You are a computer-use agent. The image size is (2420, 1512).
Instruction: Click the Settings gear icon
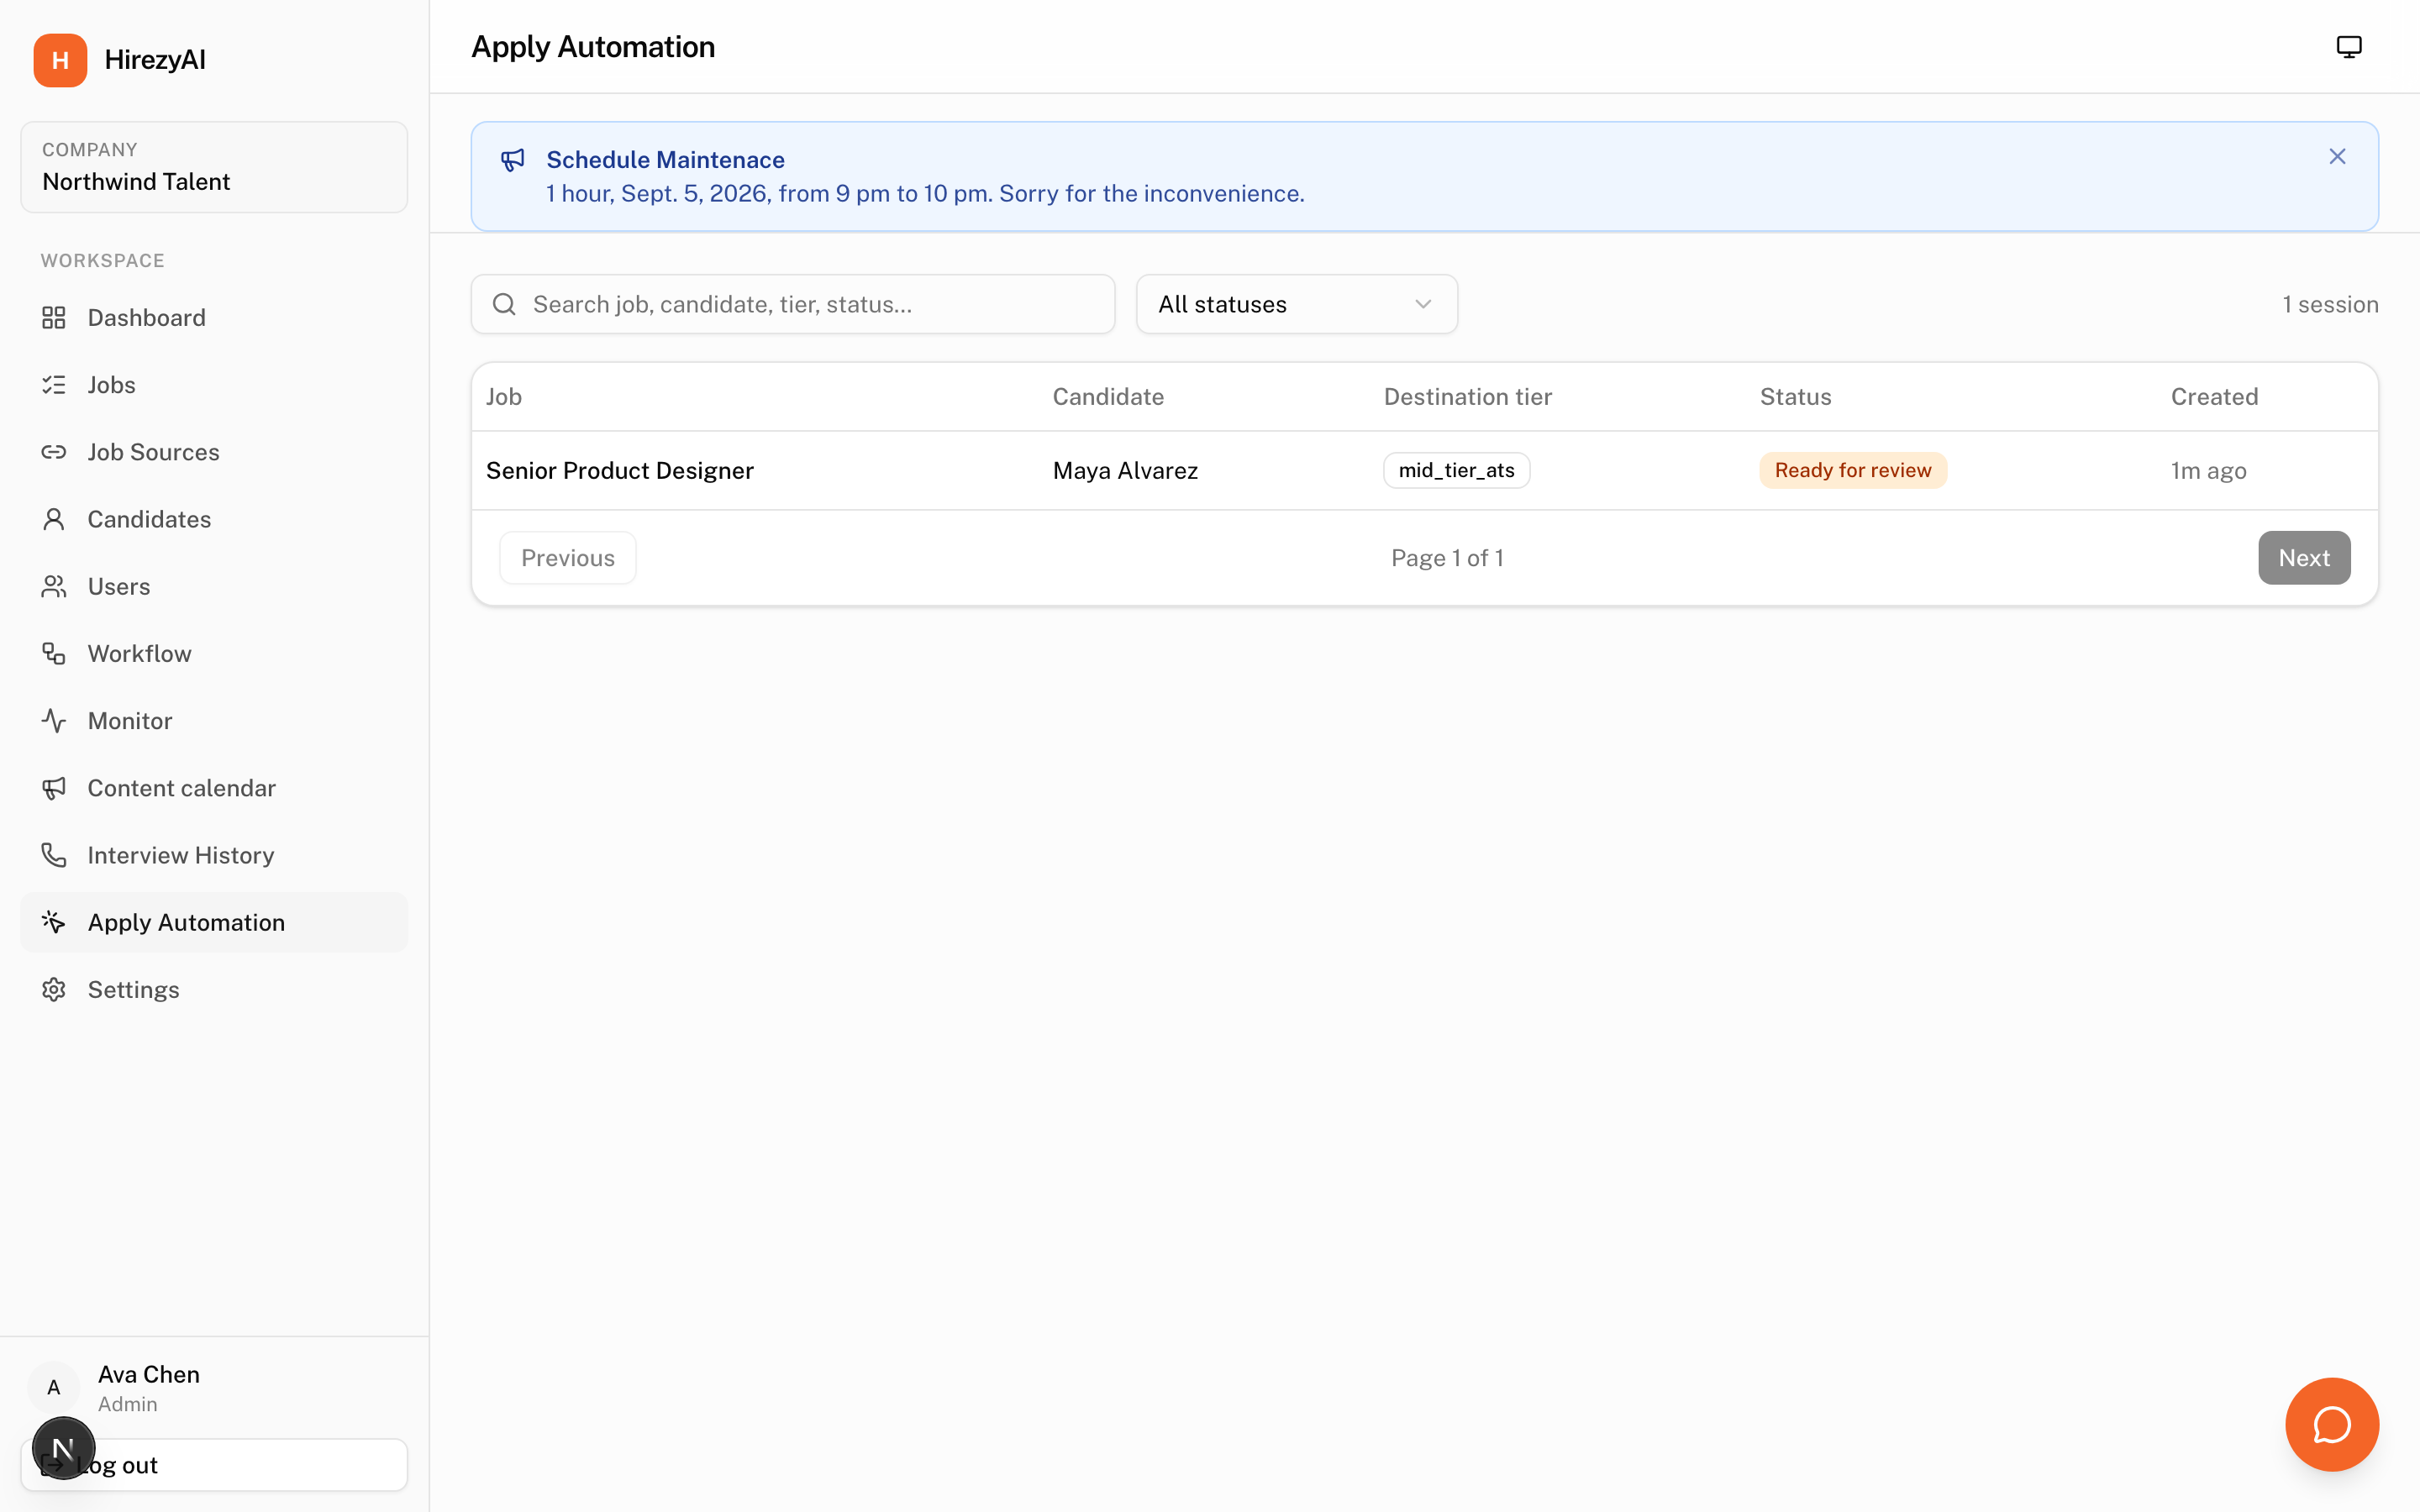(x=54, y=990)
